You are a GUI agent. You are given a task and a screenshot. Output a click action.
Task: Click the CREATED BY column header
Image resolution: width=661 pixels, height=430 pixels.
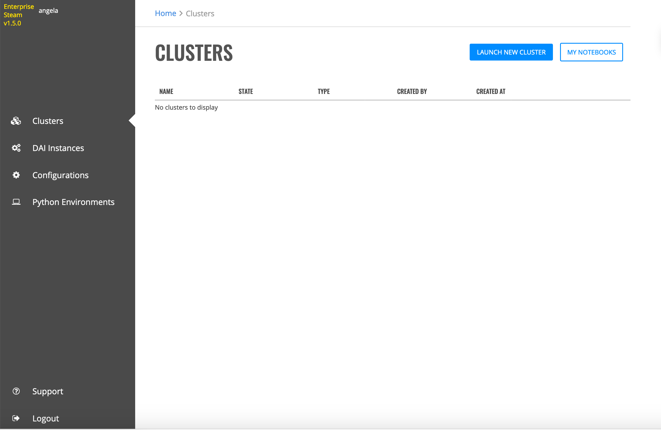pyautogui.click(x=412, y=91)
